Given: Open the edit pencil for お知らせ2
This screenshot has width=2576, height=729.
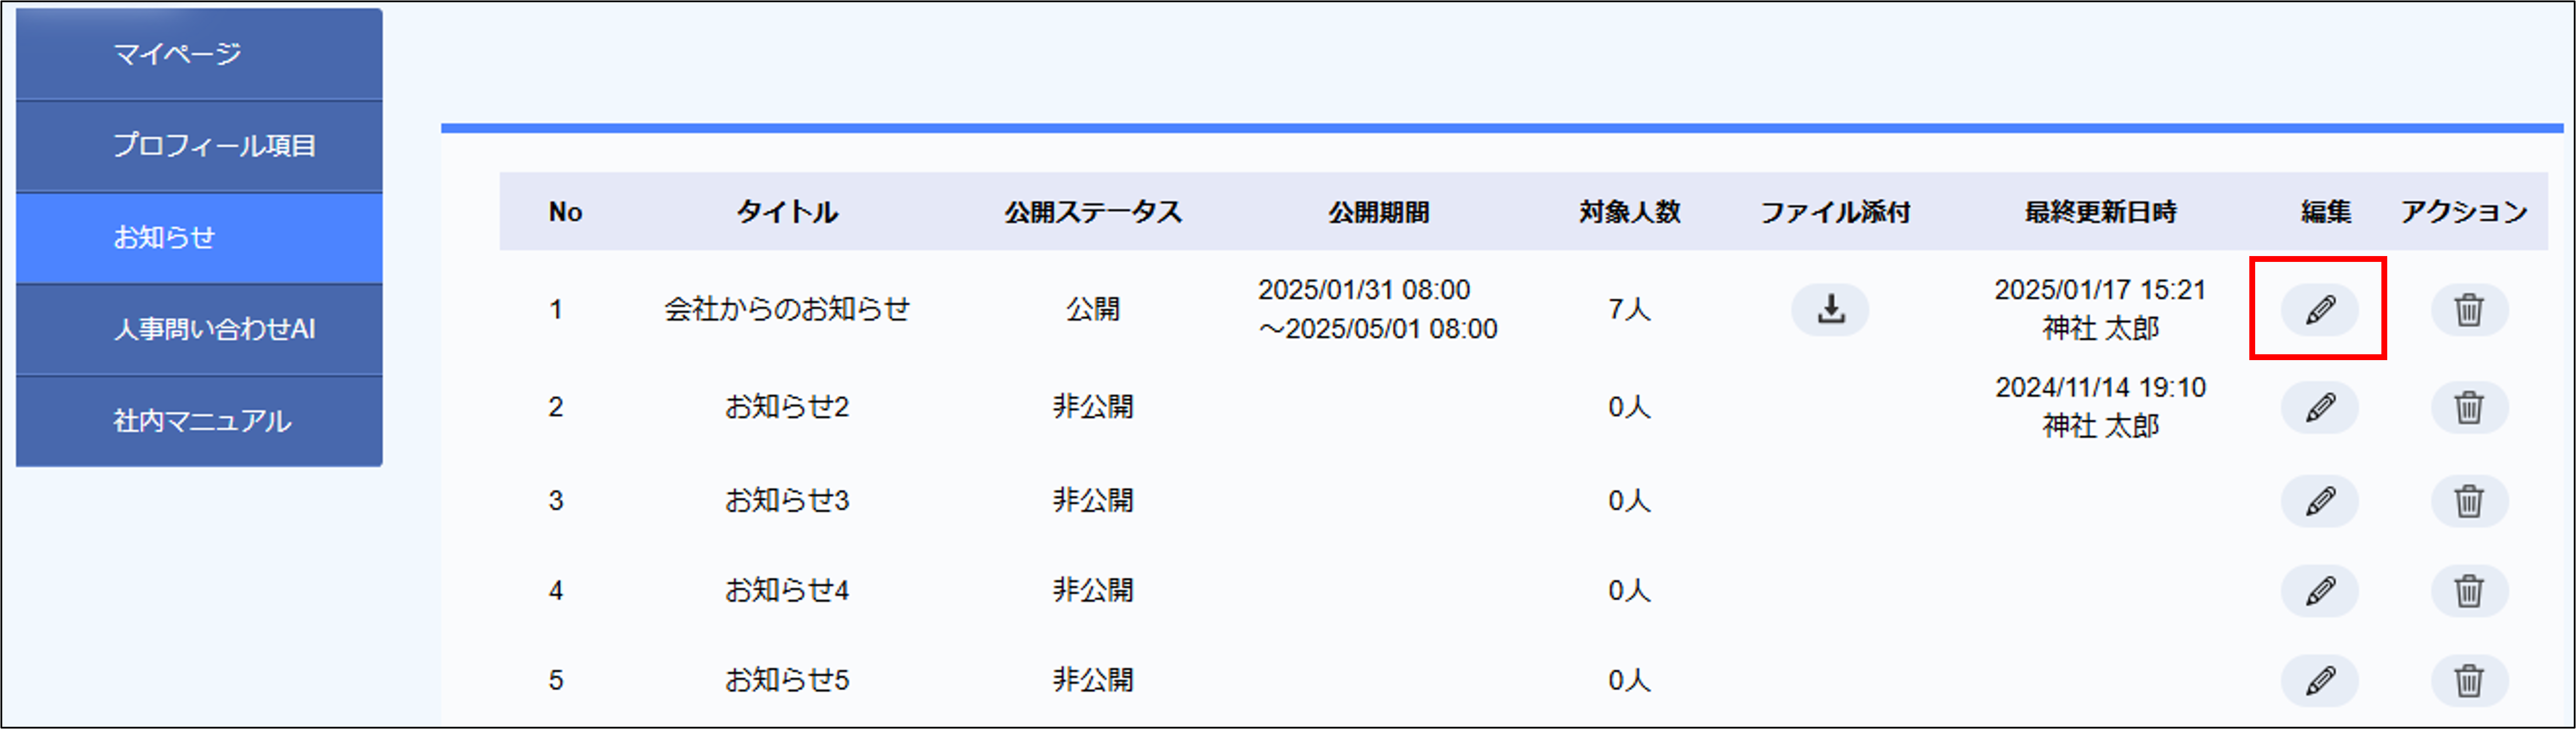Looking at the screenshot, I should [2320, 407].
